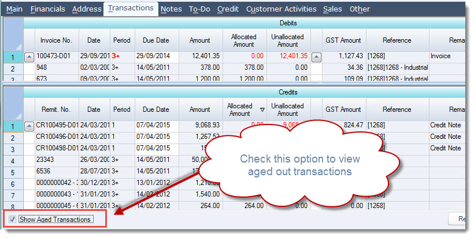
Task: Select remittance 0000000045 cell
Action: [57, 206]
